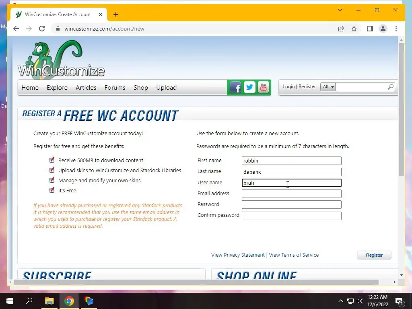Viewport: 412px width, 309px height.
Task: Click the browser forward arrow
Action: tap(29, 29)
